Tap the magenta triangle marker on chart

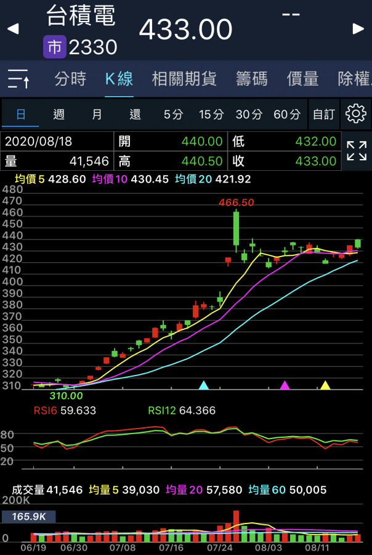[285, 385]
